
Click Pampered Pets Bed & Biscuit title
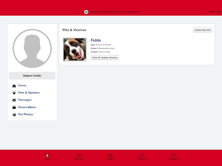(114, 12)
